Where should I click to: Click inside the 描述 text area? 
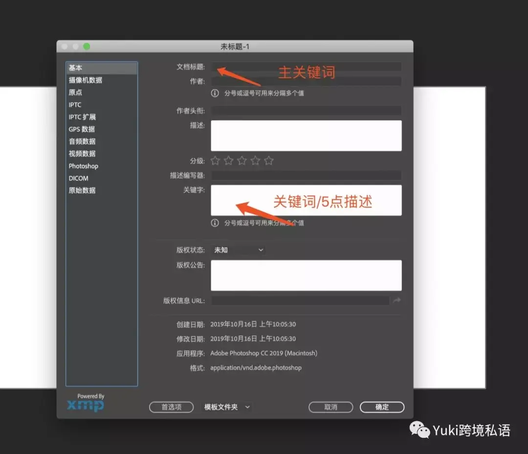[306, 136]
